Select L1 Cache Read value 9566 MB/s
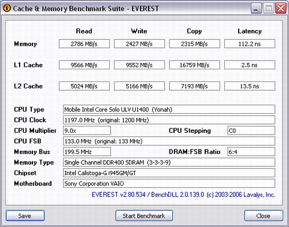The width and height of the screenshot is (289, 227). [x=84, y=65]
